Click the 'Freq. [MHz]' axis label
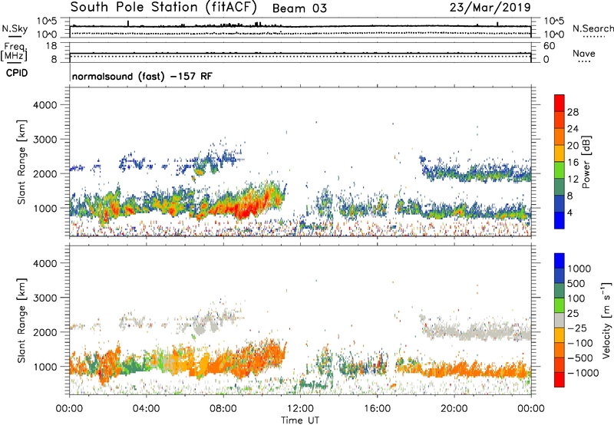 [x=15, y=52]
